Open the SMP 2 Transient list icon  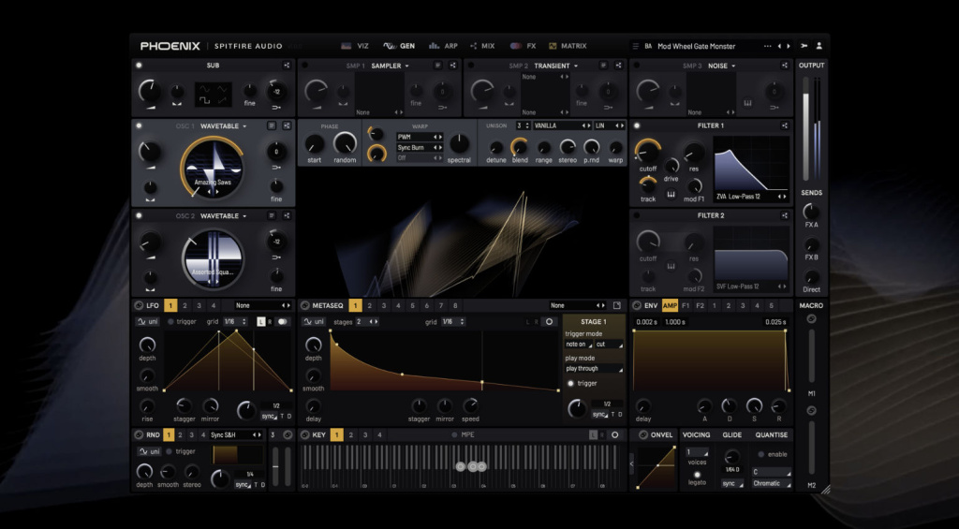(604, 66)
